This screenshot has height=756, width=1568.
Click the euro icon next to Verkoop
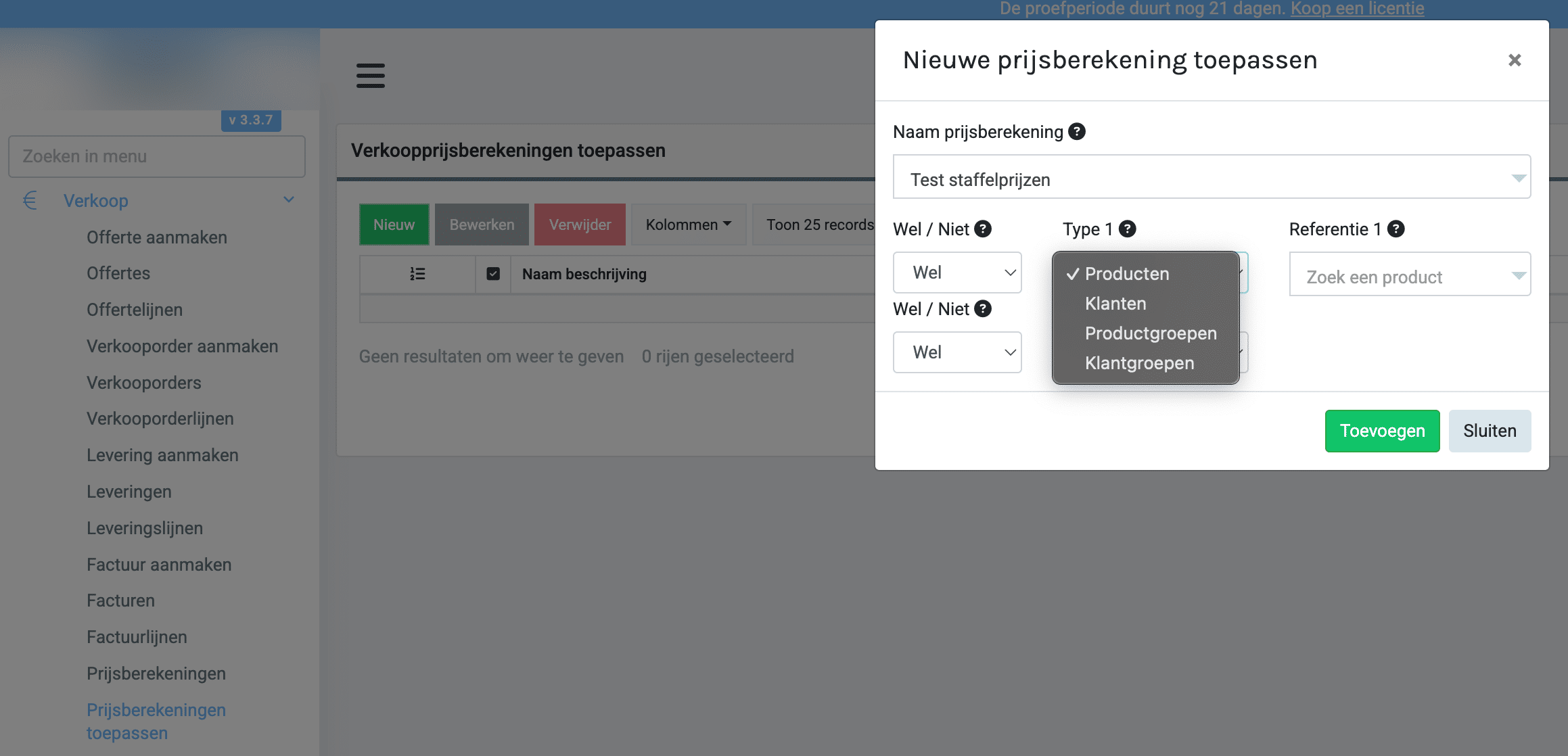tap(30, 200)
